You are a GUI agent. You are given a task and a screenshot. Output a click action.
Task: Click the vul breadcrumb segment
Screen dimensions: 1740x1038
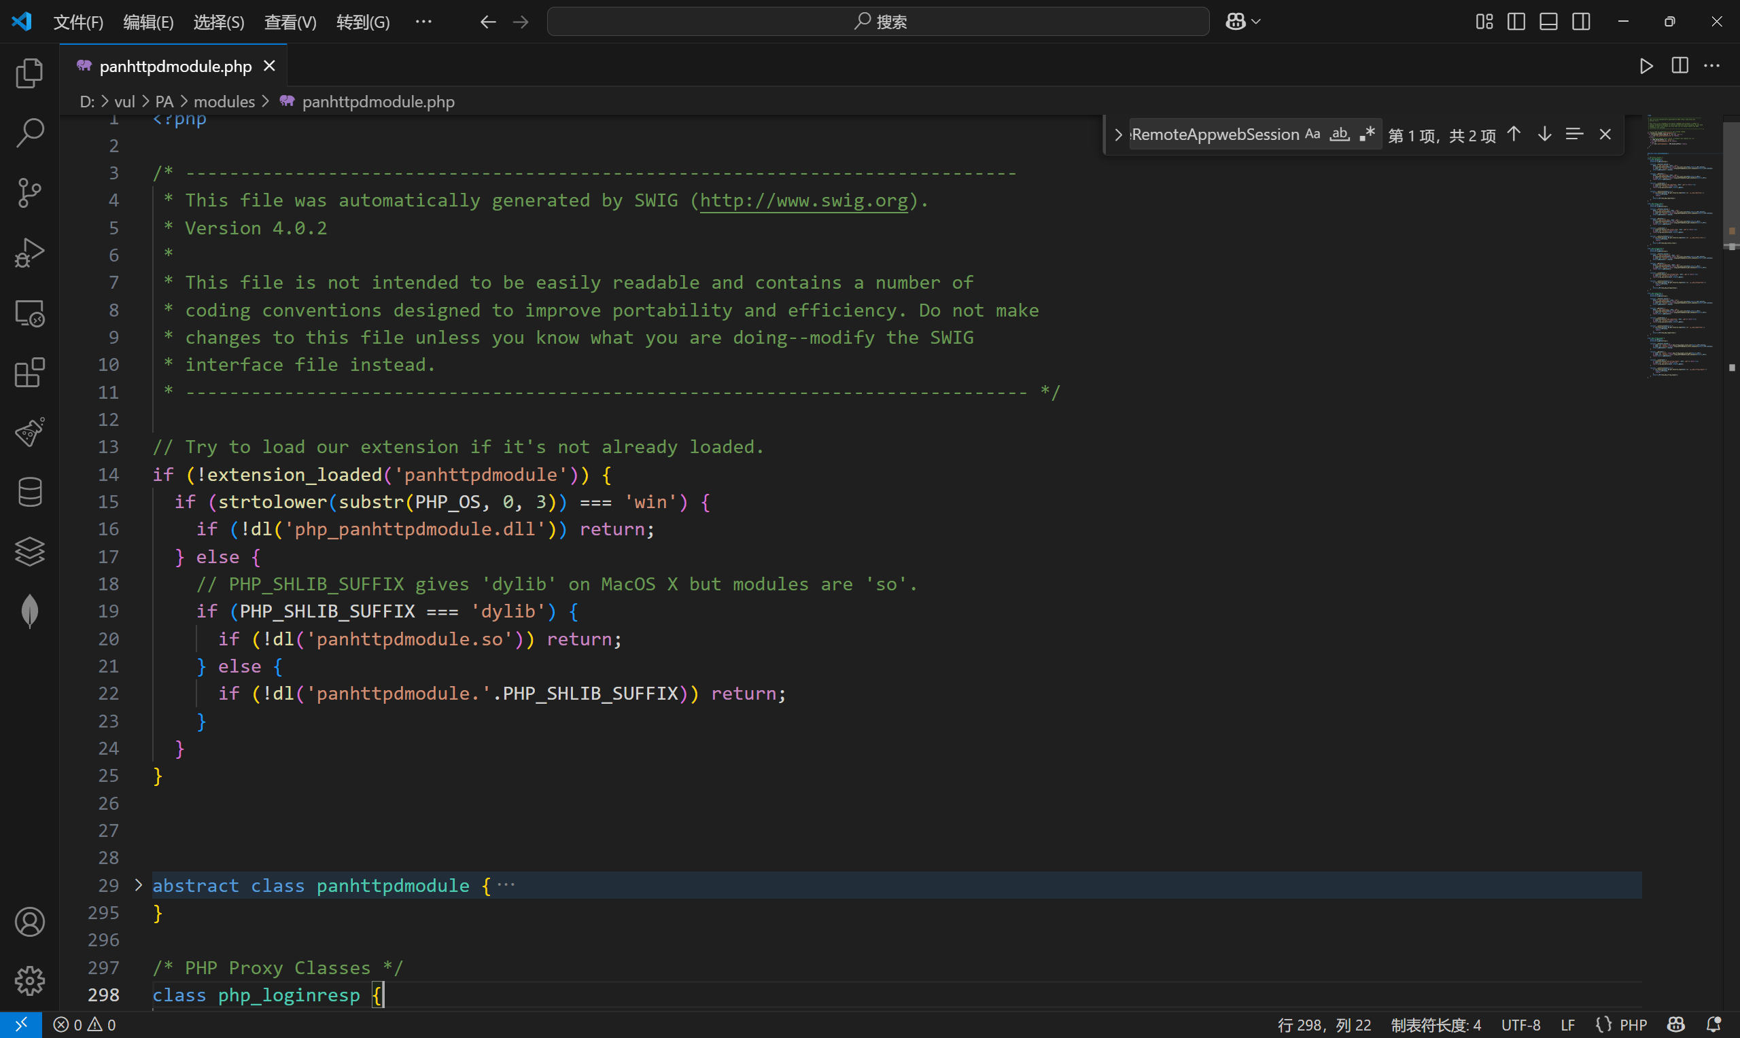pyautogui.click(x=124, y=102)
